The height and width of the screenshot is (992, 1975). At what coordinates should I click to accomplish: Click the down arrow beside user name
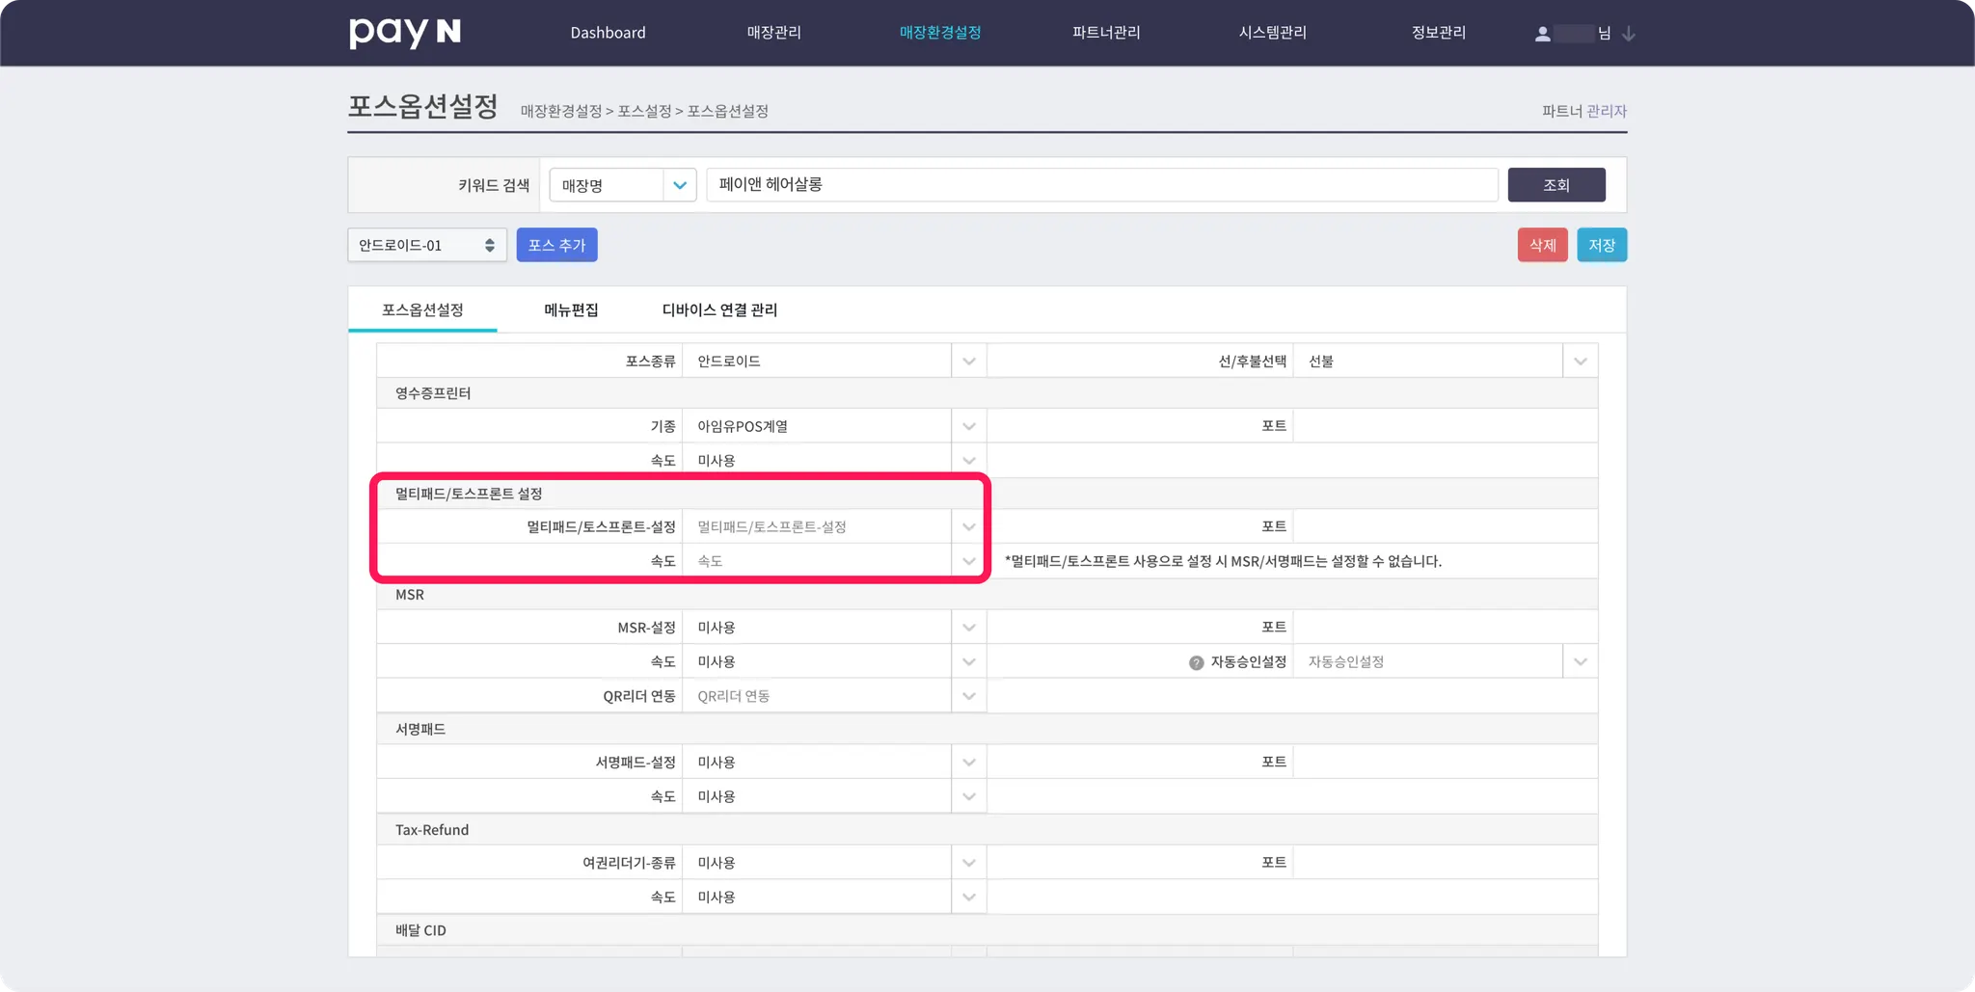[1629, 34]
